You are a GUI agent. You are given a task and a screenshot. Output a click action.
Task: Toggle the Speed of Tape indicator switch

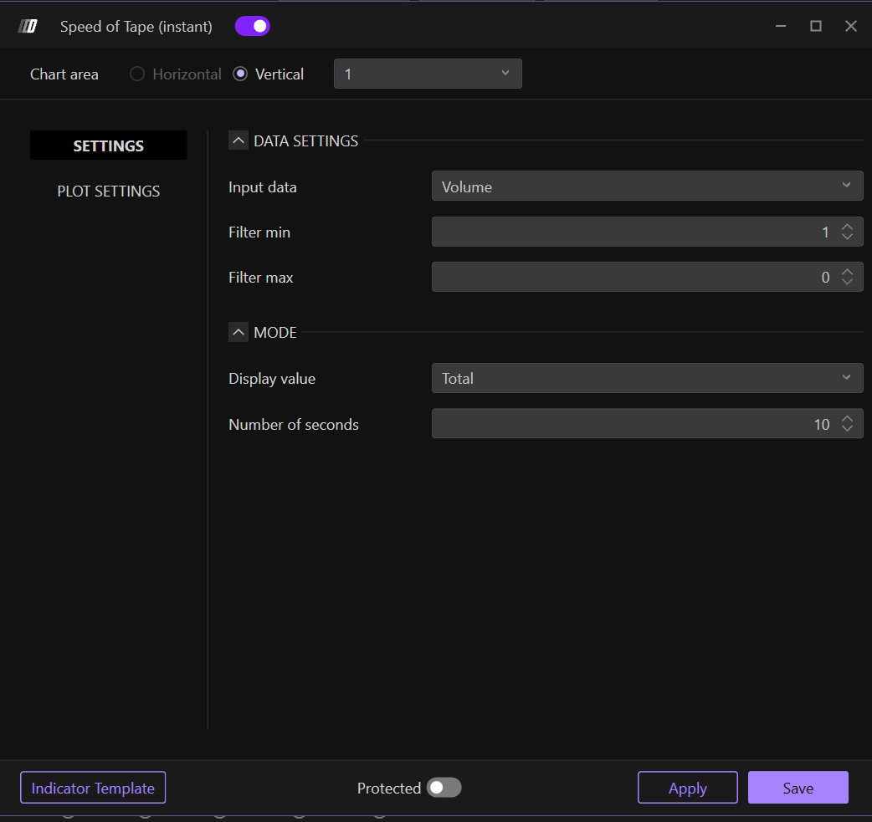(x=253, y=27)
